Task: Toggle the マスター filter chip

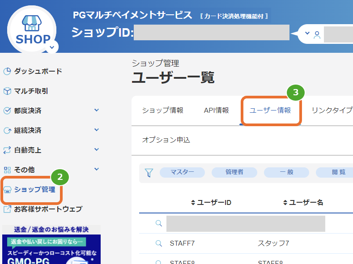Action: click(x=182, y=172)
